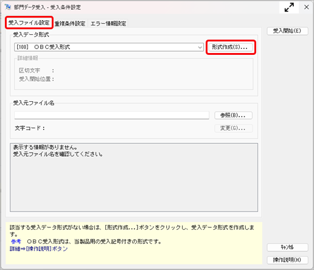Switch to the 受入ファイル設定 tab
Viewport: 314px width, 270px height.
click(x=29, y=23)
